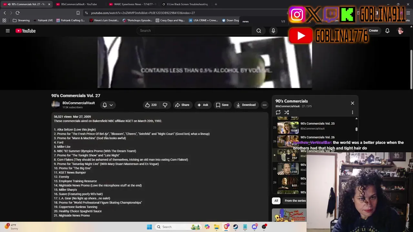Image resolution: width=413 pixels, height=232 pixels.
Task: Open the YouTube notifications bell in header
Action: (387, 31)
